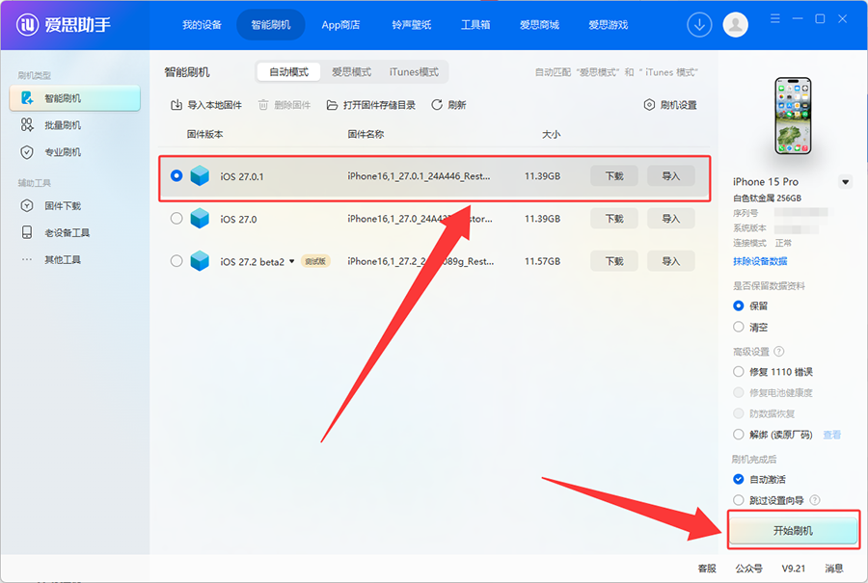Click the V9.21 version label
The image size is (868, 583).
[794, 569]
